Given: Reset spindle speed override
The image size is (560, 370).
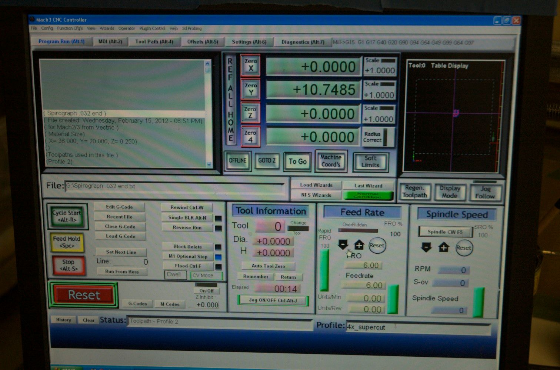Looking at the screenshot, I should (x=464, y=248).
